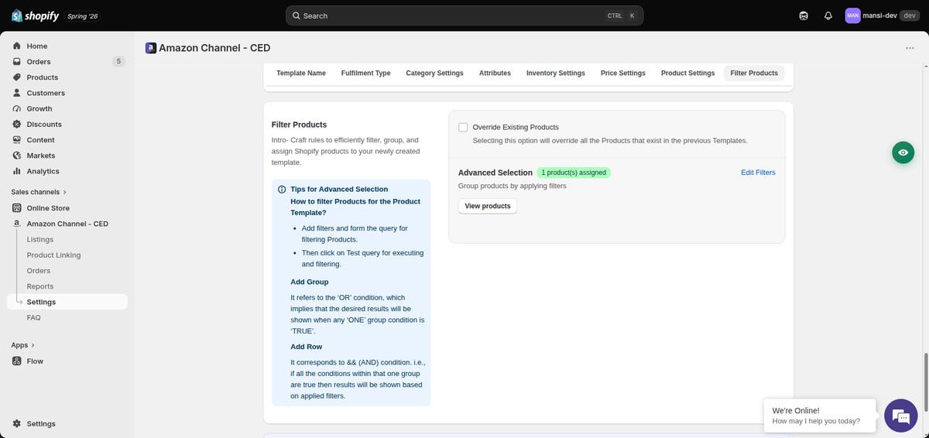Select the Filter Products tab
This screenshot has width=929, height=438.
point(754,73)
